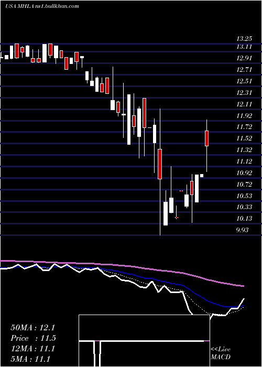The image size is (262, 367).
Task: Click the 10.13 price axis label
Action: 244,219
